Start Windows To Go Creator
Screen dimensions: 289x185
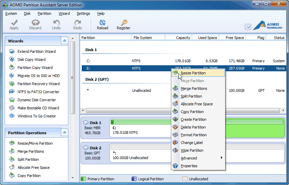tap(37, 116)
